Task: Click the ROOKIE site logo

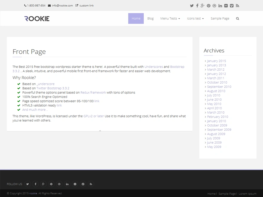Action: point(37,19)
